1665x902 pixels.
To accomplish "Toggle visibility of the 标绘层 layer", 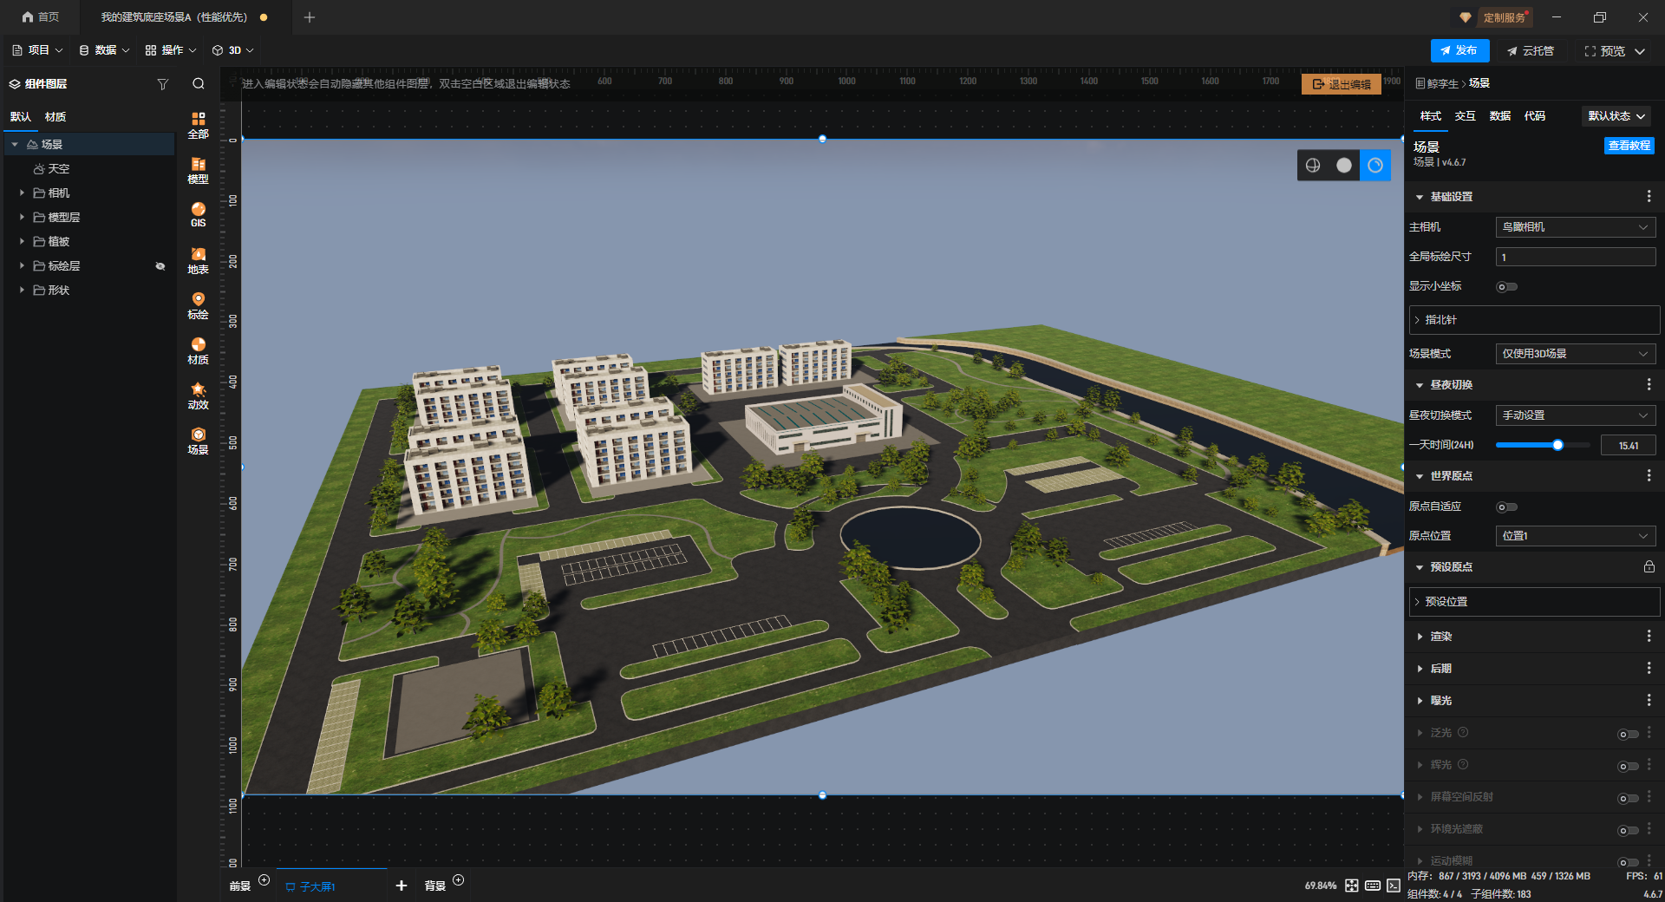I will pos(160,266).
